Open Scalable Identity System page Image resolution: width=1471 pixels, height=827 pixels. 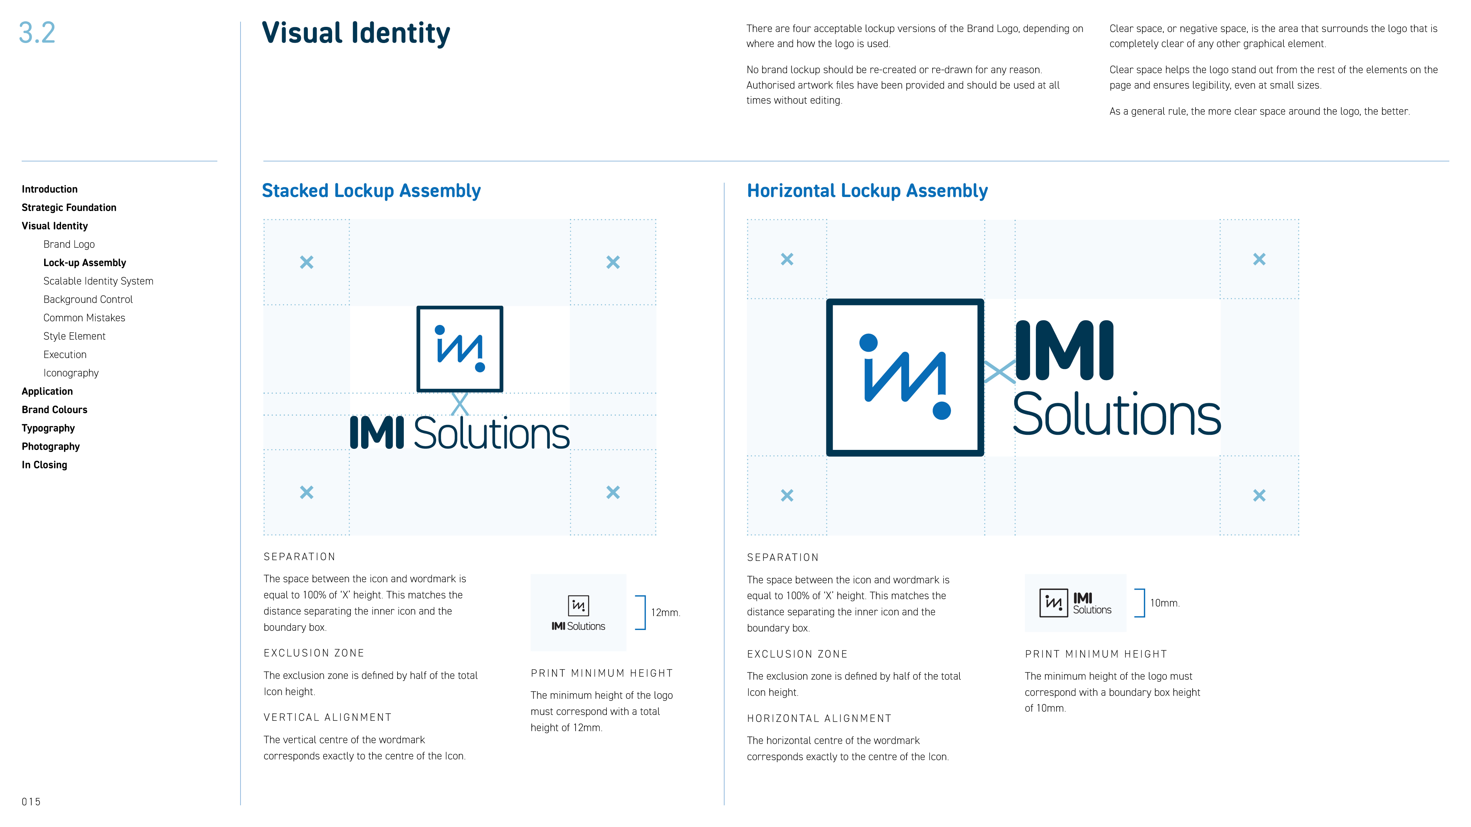tap(98, 281)
